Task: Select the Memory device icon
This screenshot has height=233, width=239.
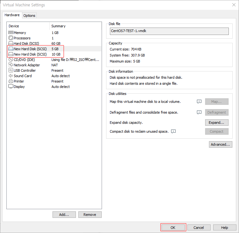Action: [x=11, y=32]
